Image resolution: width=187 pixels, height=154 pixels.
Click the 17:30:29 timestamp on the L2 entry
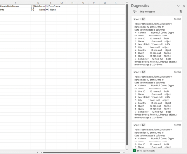click(177, 19)
